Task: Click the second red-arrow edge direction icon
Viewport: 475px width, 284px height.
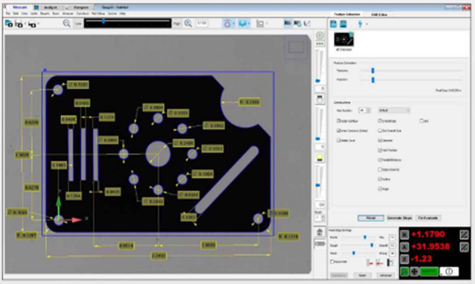Action: 379,262
